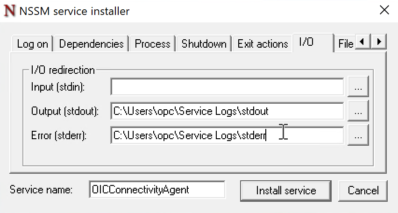Screen dimensions: 398x213
Task: Select the I/O tab
Action: click(x=306, y=42)
